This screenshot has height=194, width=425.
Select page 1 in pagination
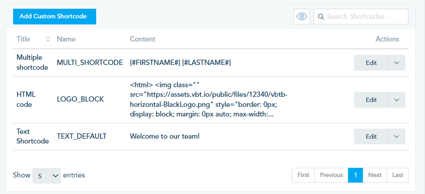[356, 175]
